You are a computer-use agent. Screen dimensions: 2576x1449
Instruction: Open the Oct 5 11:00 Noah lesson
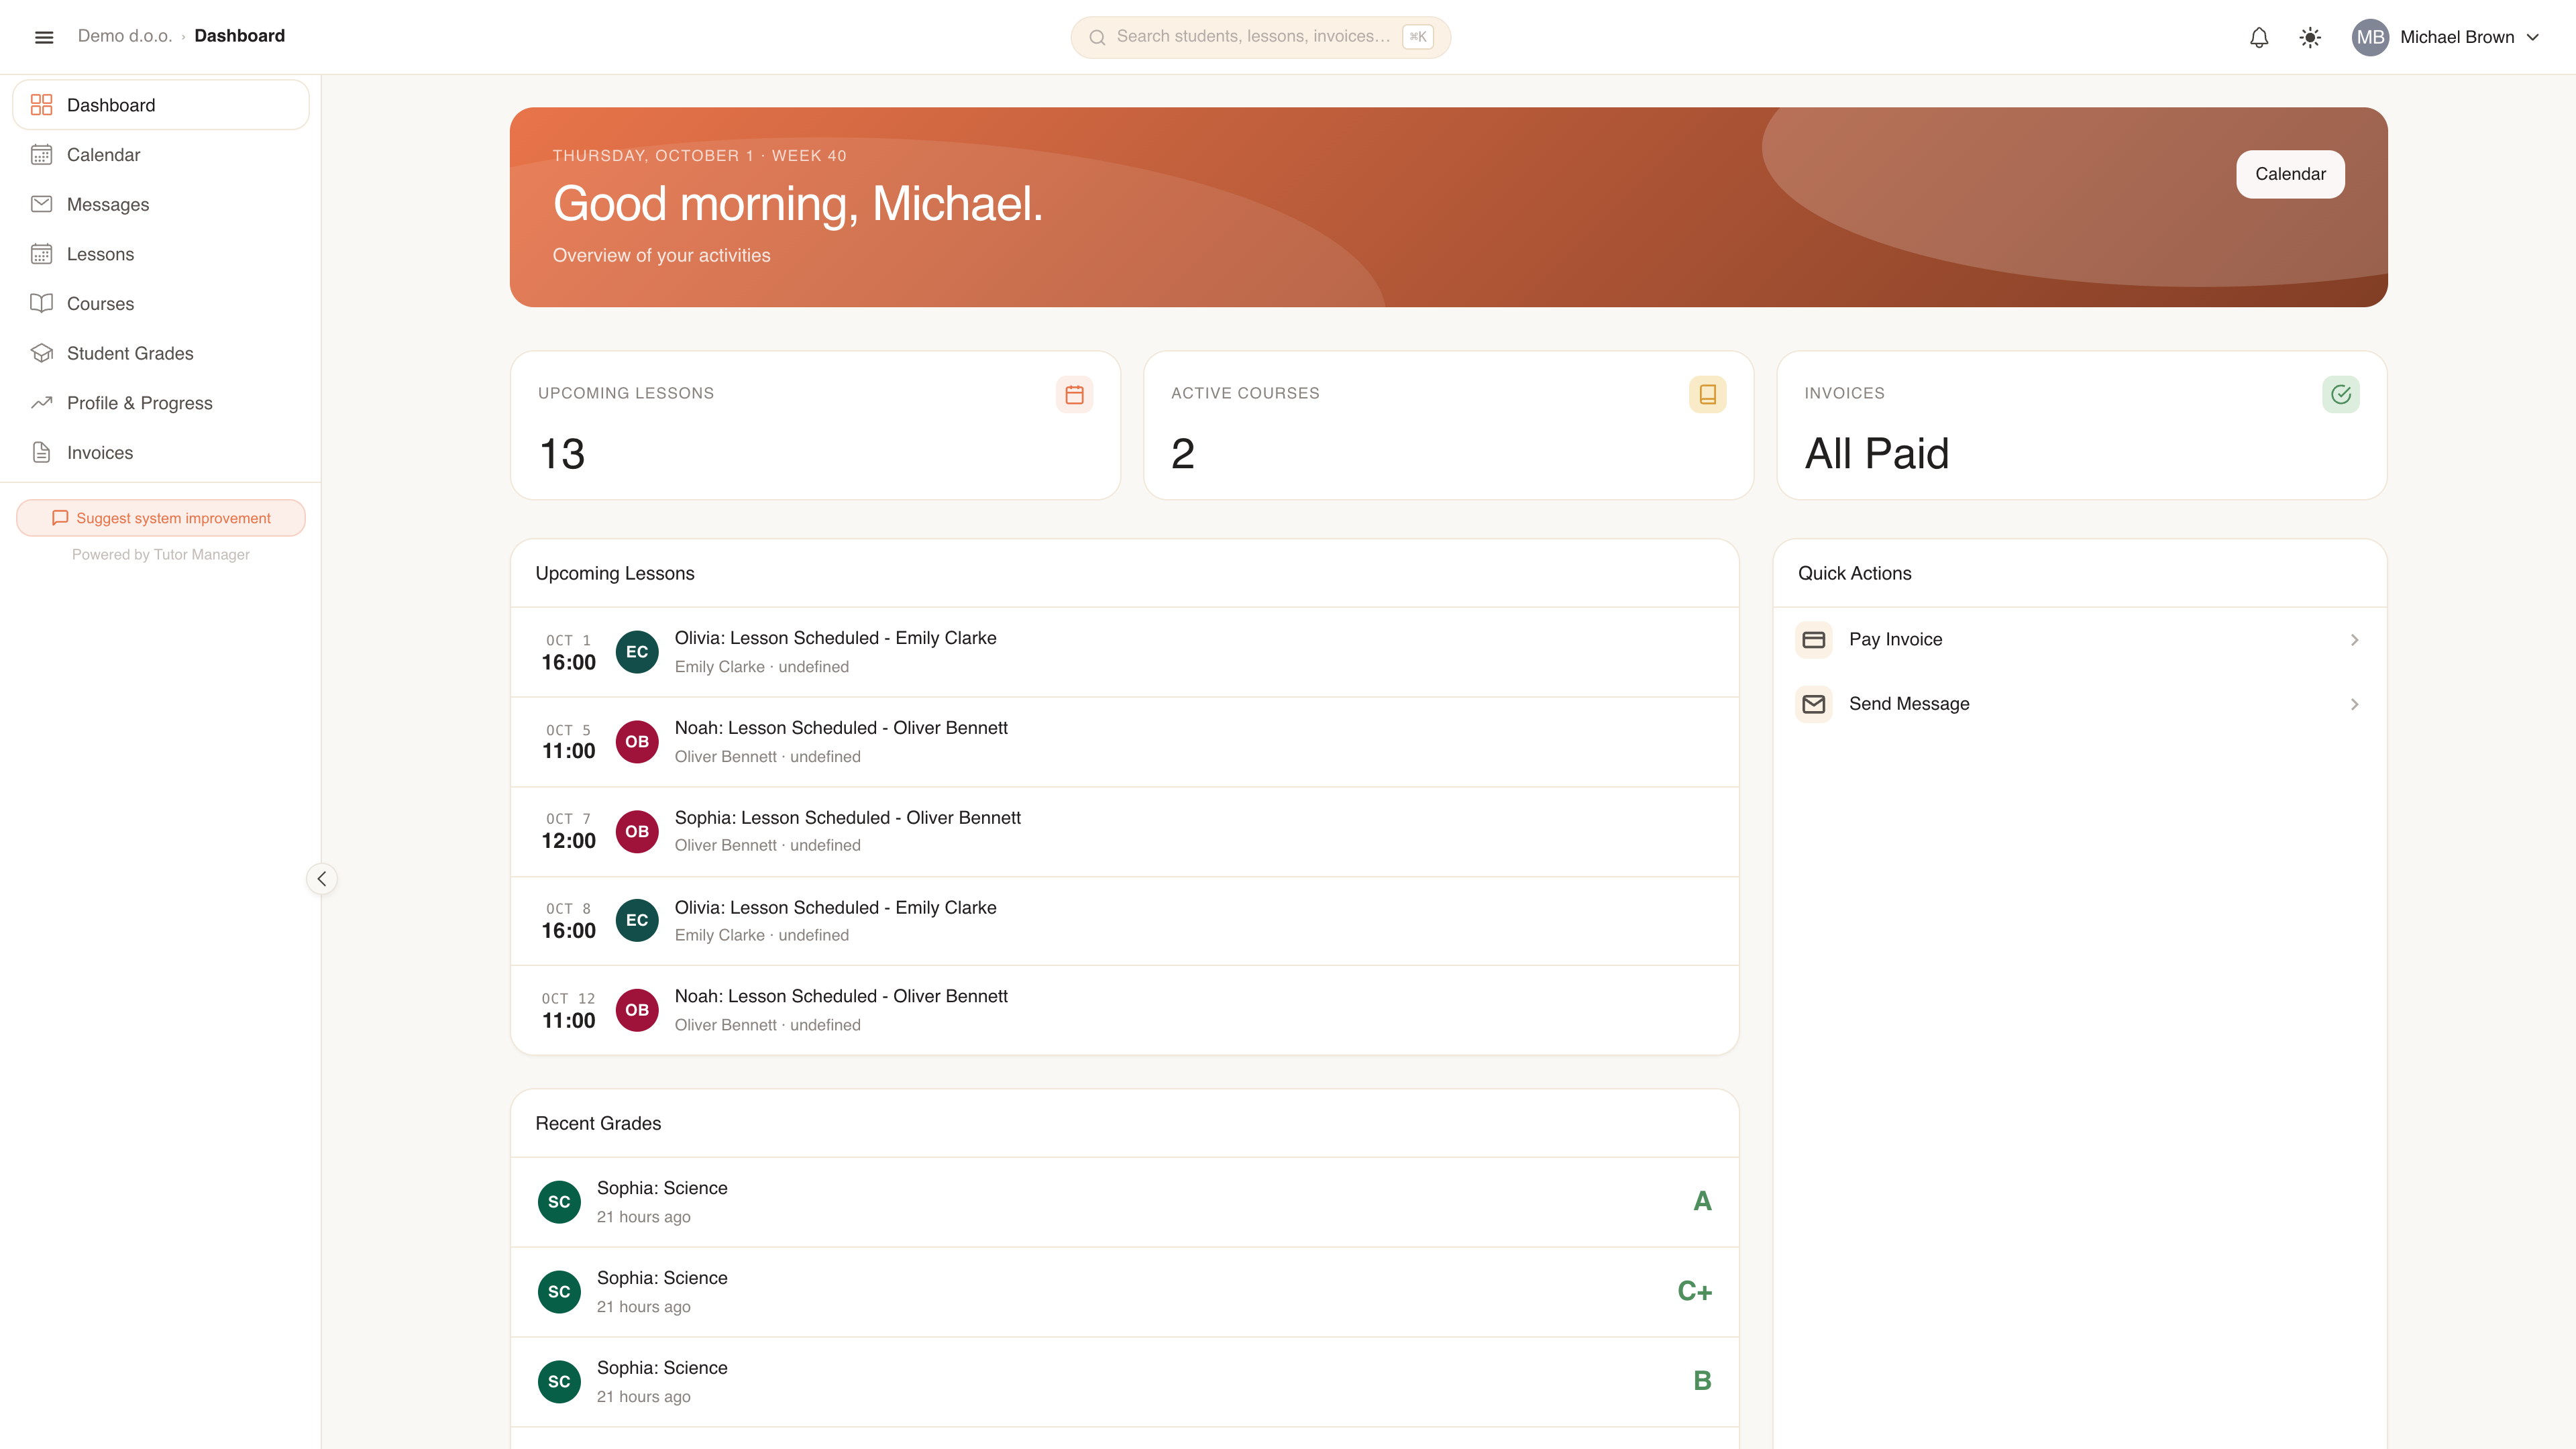click(x=1124, y=742)
